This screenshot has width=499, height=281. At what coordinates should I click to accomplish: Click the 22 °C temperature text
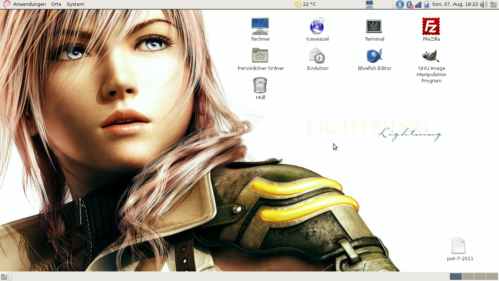click(309, 4)
